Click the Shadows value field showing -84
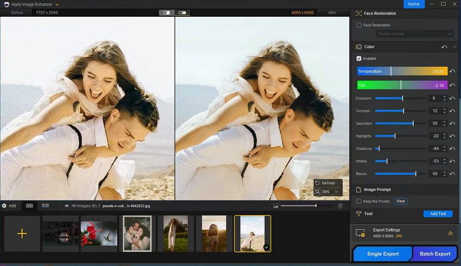Screen dimensions: 461x266 pos(435,149)
